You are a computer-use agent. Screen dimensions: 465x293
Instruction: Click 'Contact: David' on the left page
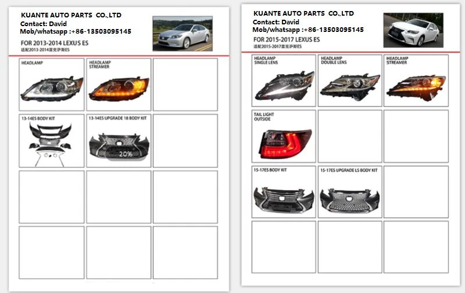pyautogui.click(x=43, y=24)
